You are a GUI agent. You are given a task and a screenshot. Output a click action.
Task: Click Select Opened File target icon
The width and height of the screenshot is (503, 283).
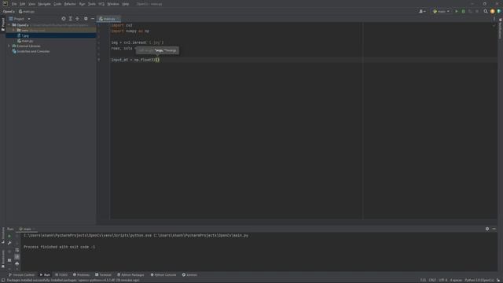tap(64, 19)
